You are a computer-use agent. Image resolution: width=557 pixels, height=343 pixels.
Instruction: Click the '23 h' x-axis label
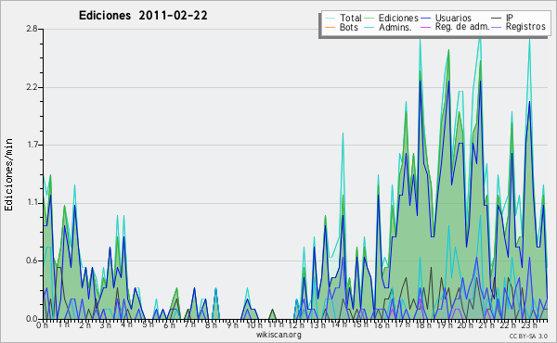click(x=529, y=324)
